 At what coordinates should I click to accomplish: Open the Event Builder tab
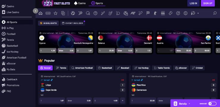coord(73,23)
